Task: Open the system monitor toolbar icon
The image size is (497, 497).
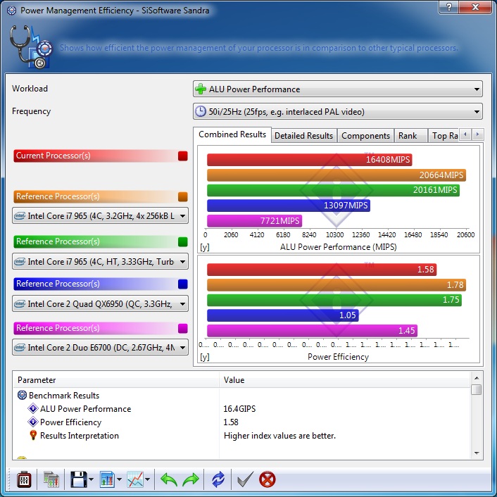Action: click(24, 479)
